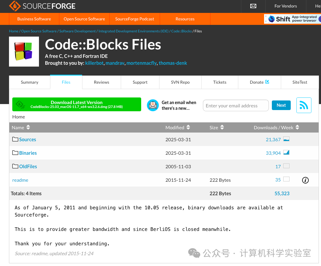Sort the file list by Name
The image size is (321, 266).
(21, 127)
